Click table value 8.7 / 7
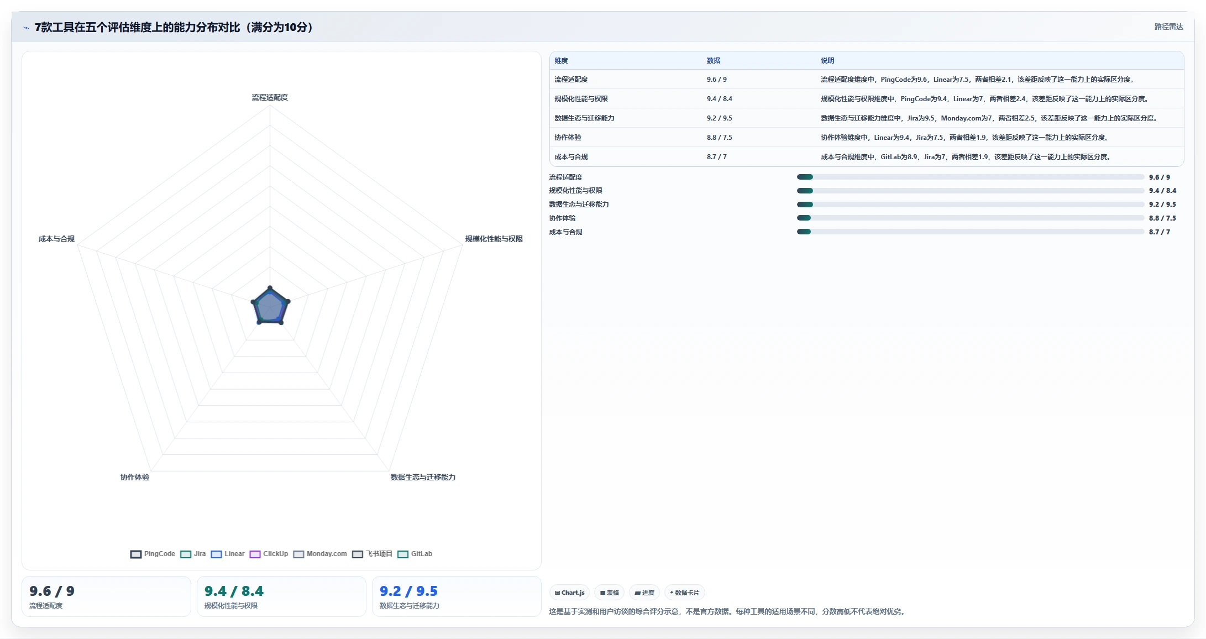 click(716, 157)
